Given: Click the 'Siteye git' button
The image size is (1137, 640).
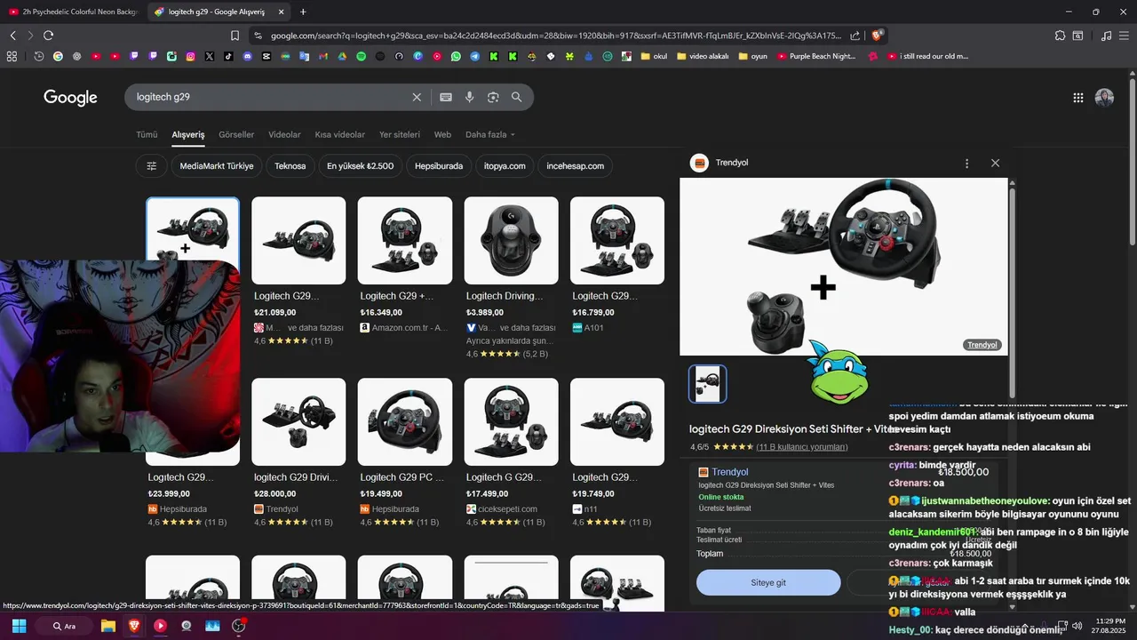Looking at the screenshot, I should (768, 582).
